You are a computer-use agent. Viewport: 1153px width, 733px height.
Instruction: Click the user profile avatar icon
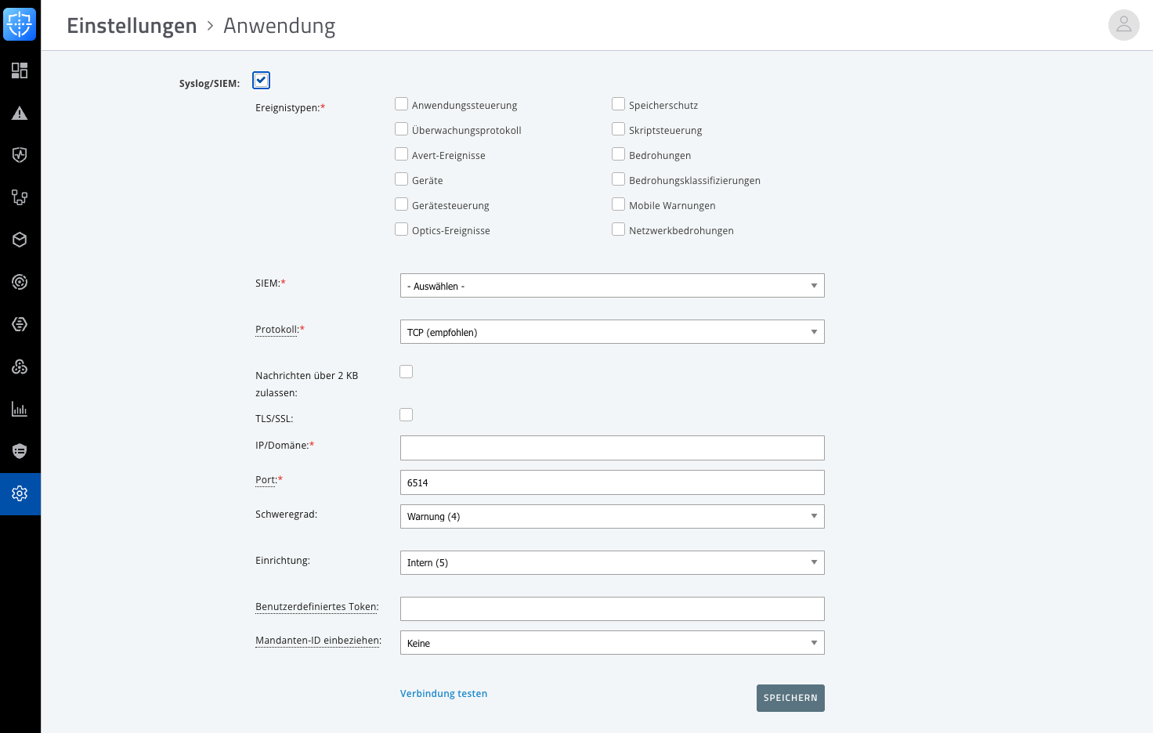click(x=1123, y=25)
